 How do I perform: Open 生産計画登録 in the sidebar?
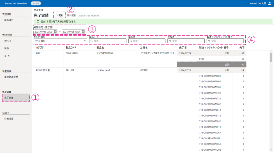(x=11, y=77)
